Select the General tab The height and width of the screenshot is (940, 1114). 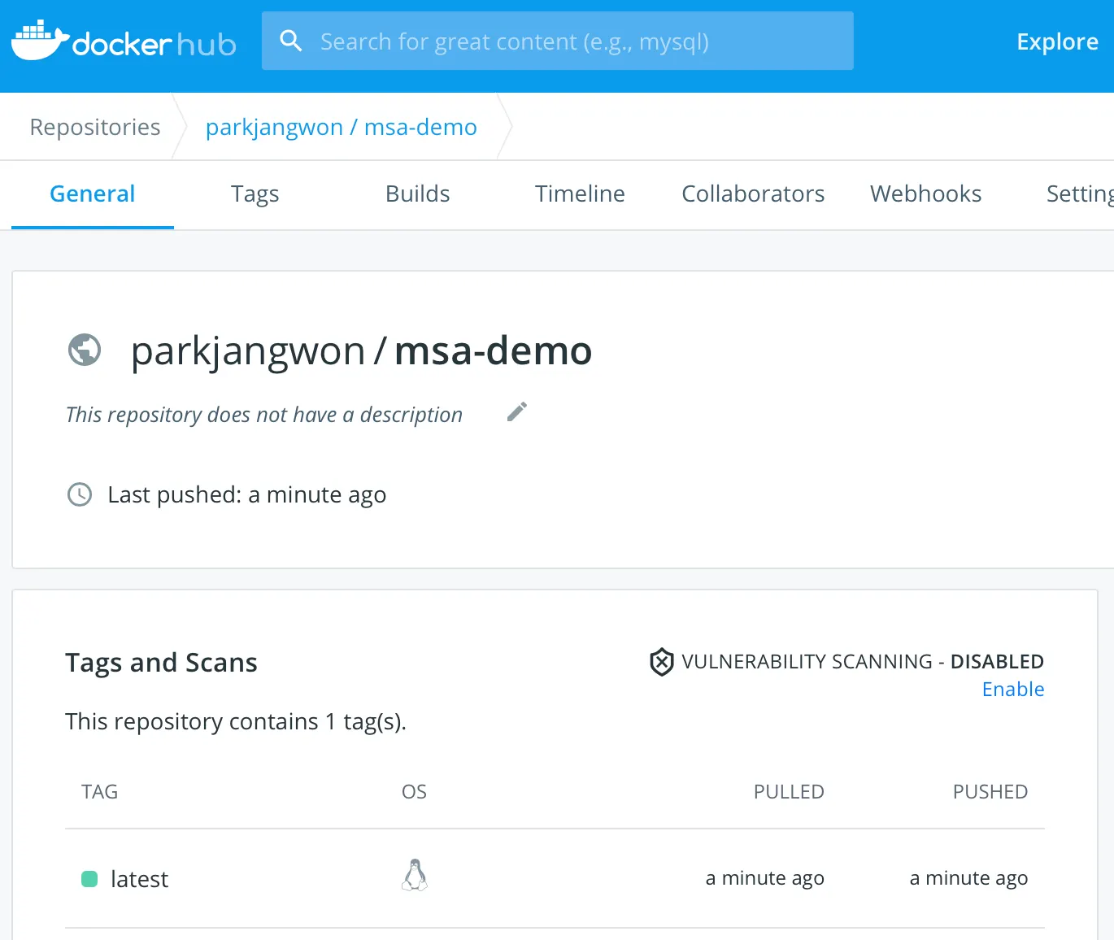[x=93, y=194]
